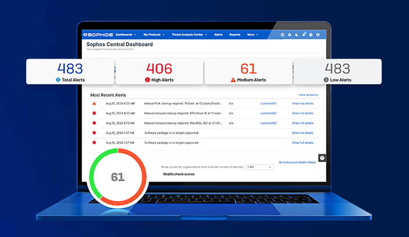Toggle dark mode with the moon icon

point(297,35)
